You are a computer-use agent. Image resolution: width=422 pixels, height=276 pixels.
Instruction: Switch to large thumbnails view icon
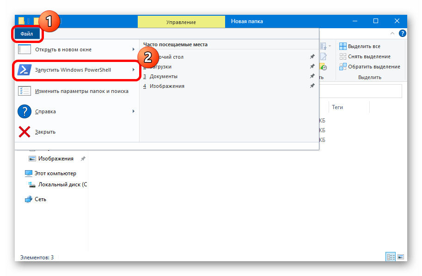(x=401, y=257)
